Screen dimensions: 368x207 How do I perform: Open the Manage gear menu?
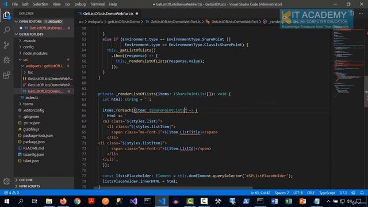click(x=6, y=181)
